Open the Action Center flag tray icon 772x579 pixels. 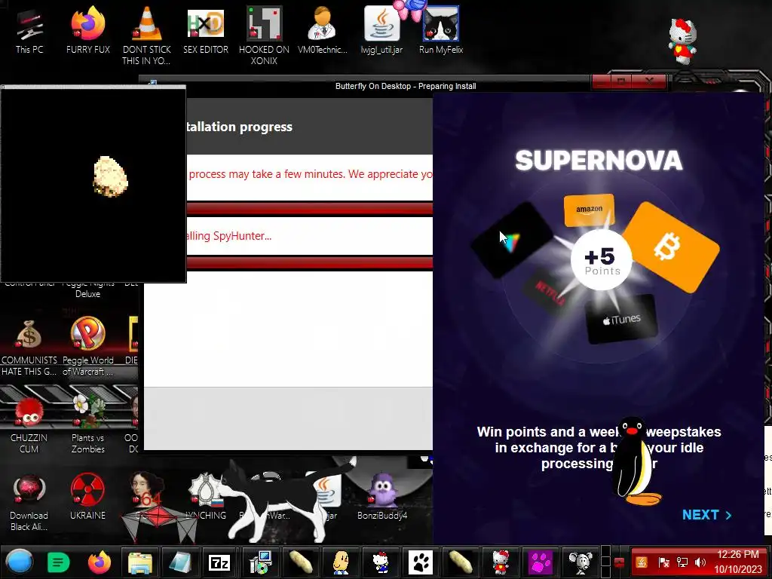663,562
